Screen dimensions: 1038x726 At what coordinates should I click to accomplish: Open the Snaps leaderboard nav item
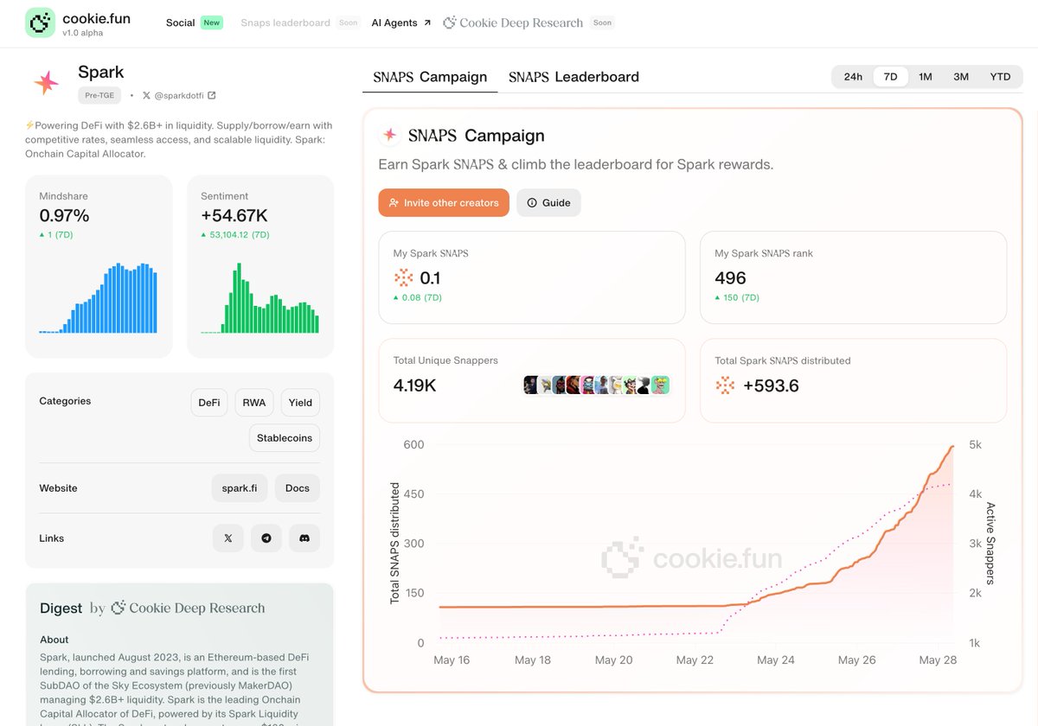285,23
